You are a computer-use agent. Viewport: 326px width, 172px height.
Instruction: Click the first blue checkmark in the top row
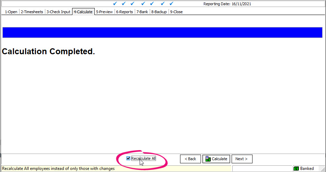(115, 4)
